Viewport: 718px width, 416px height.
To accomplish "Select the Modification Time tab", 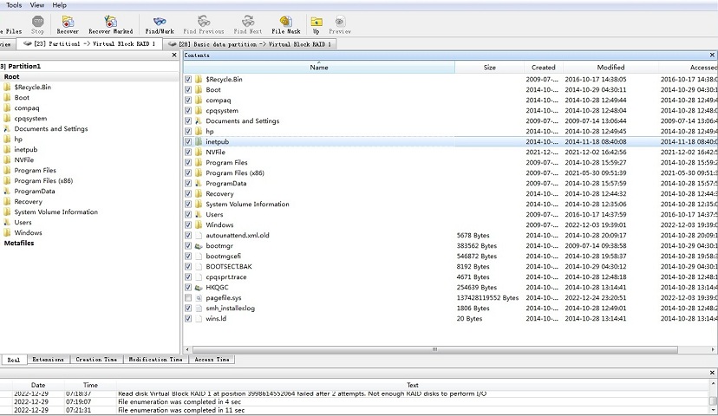I will [x=155, y=360].
